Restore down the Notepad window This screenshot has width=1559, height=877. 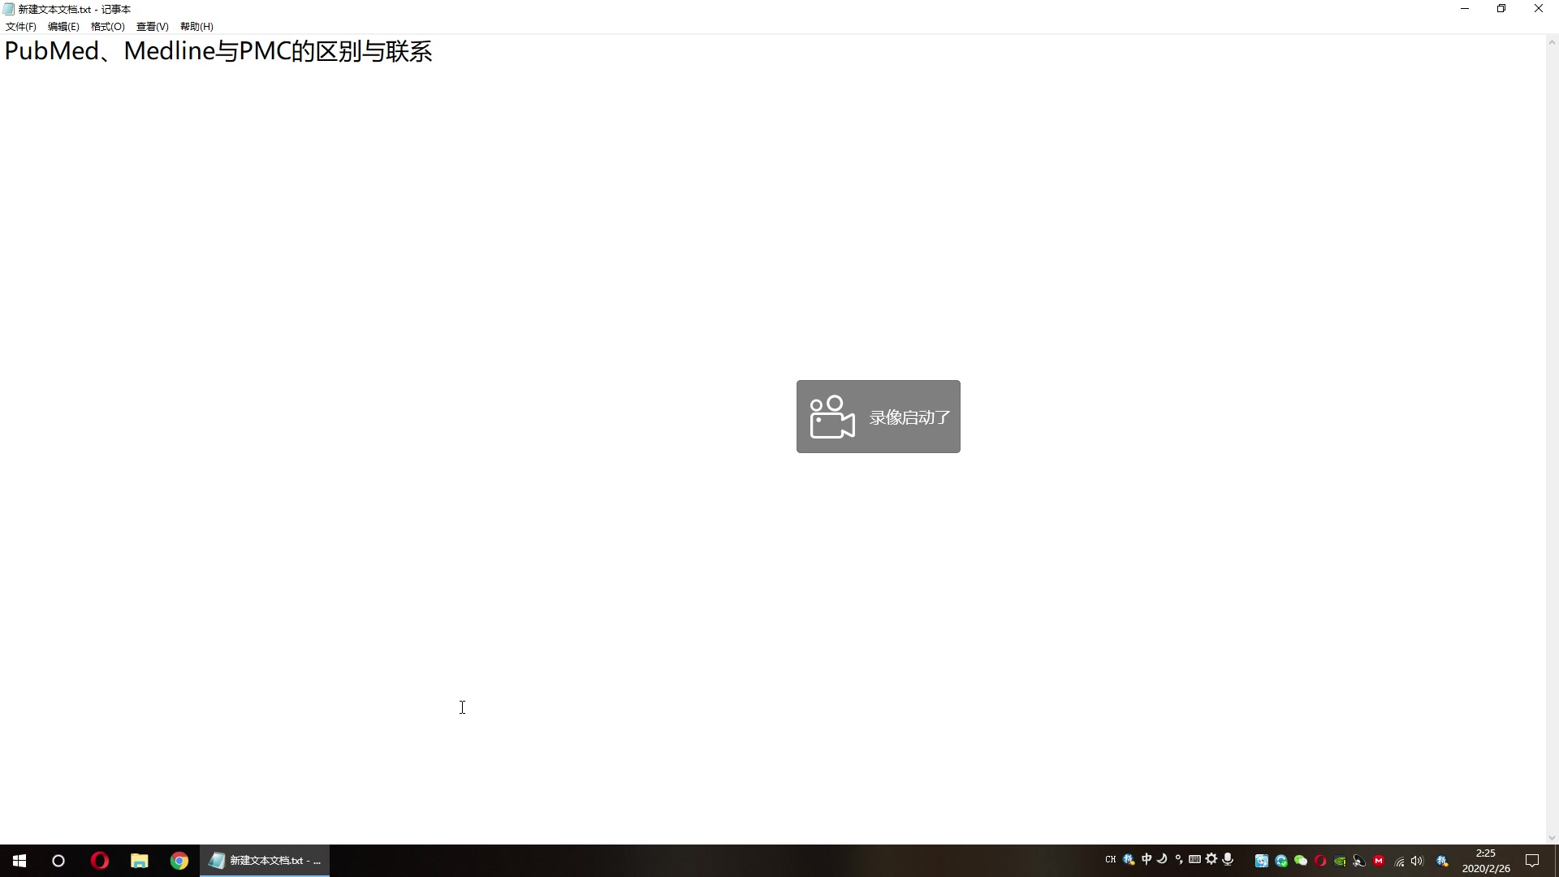[1501, 9]
